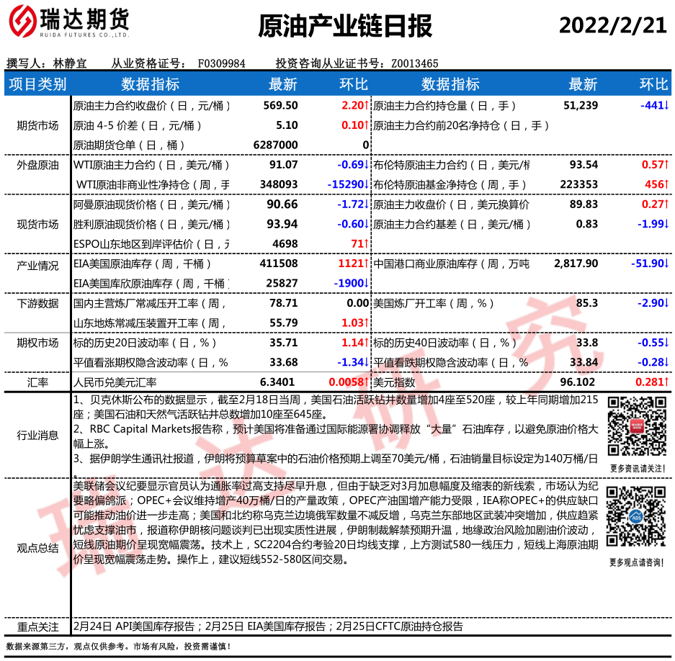
Task: Click the red up arrow beside 0.281
Action: (666, 382)
